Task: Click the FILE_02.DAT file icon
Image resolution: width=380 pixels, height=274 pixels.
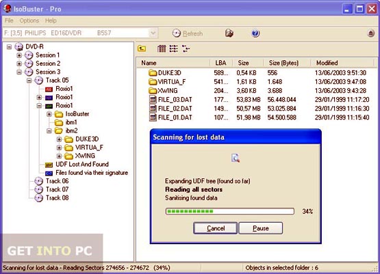Action: (x=153, y=109)
